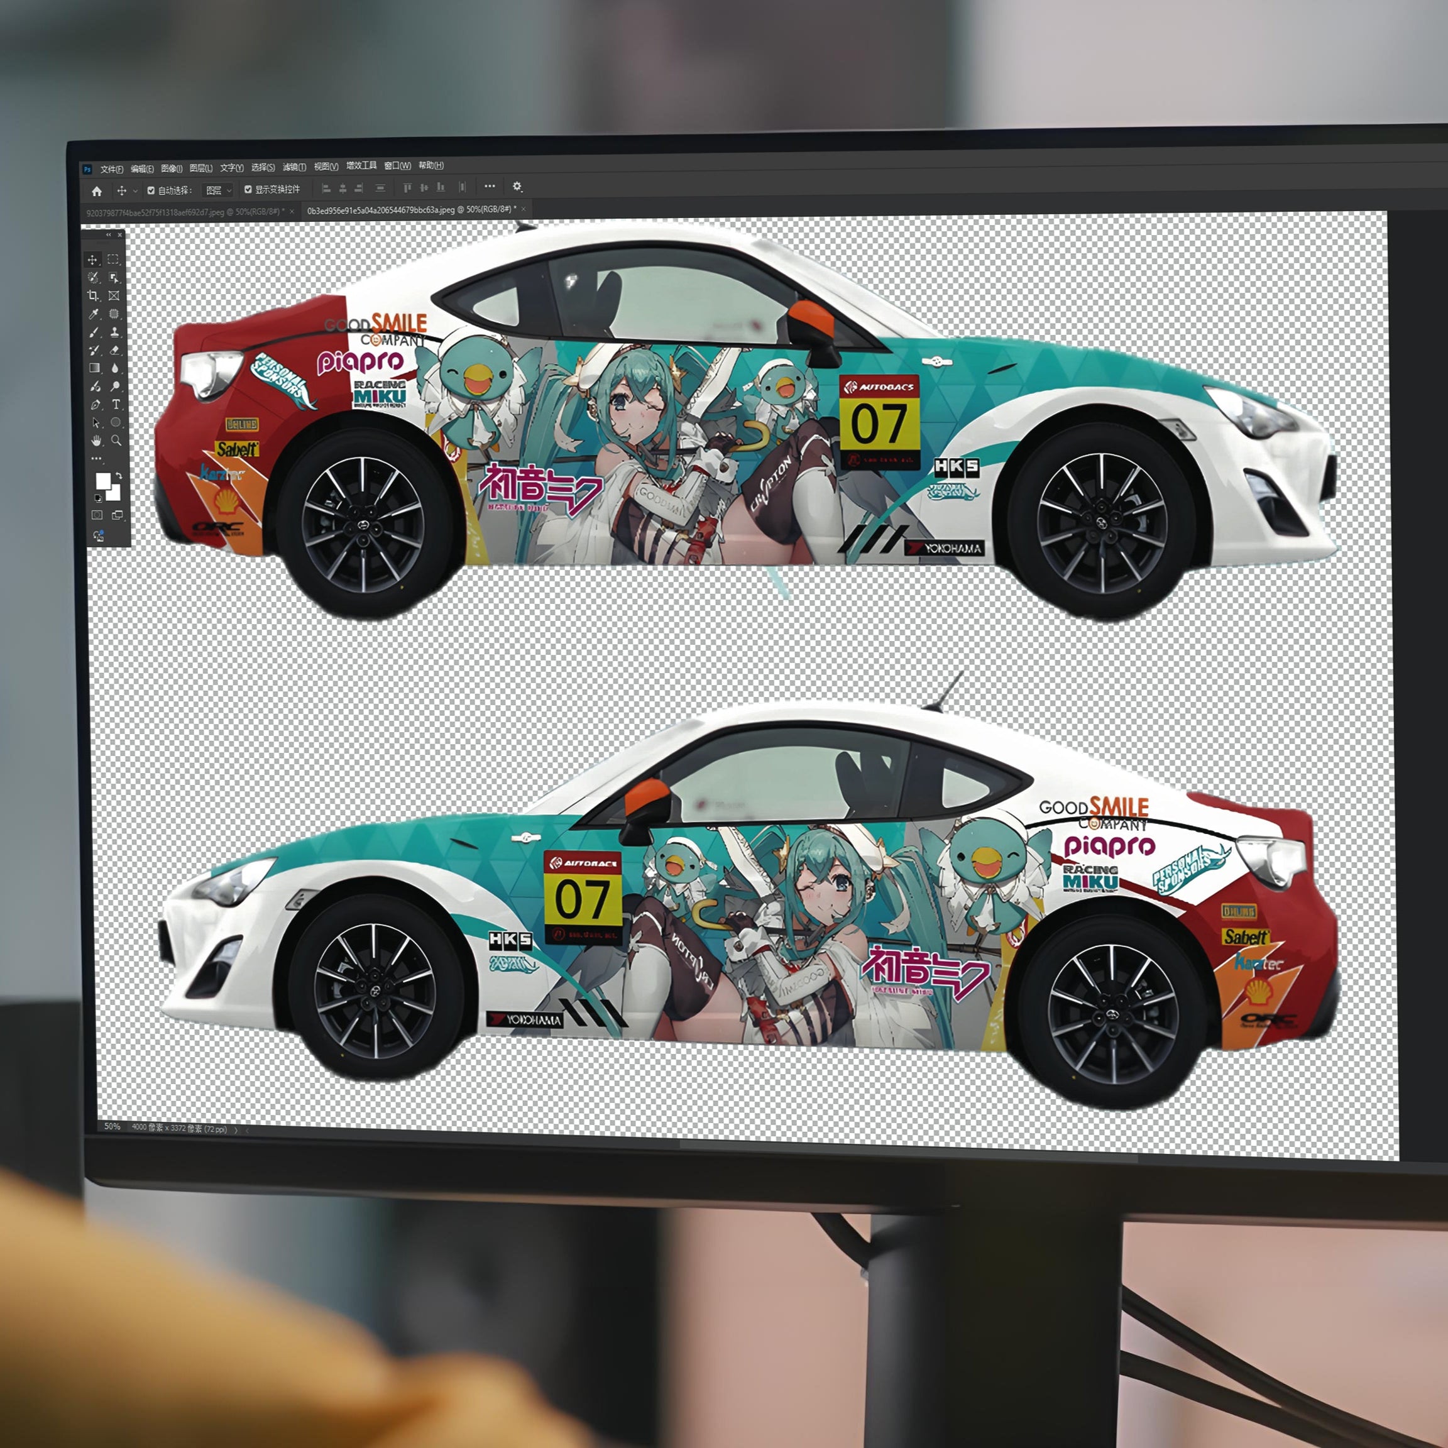Click the generative share icon at toolbox bottom
This screenshot has width=1448, height=1448.
(x=99, y=537)
